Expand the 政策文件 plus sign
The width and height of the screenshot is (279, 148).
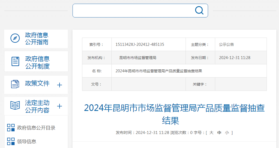(x=60, y=85)
